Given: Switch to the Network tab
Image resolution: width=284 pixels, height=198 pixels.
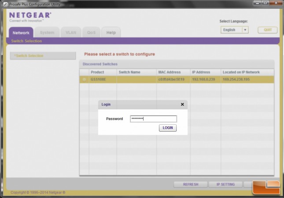Looking at the screenshot, I should pos(21,32).
